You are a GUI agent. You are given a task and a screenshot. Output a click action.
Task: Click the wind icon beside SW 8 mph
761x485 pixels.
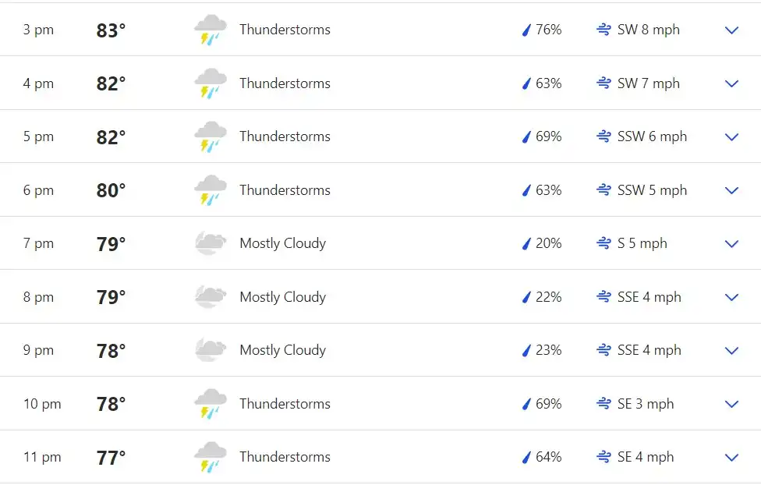[603, 30]
